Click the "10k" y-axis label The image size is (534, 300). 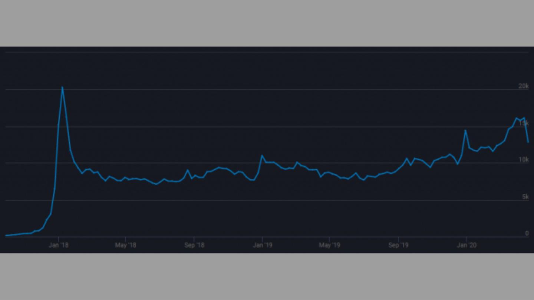point(524,160)
